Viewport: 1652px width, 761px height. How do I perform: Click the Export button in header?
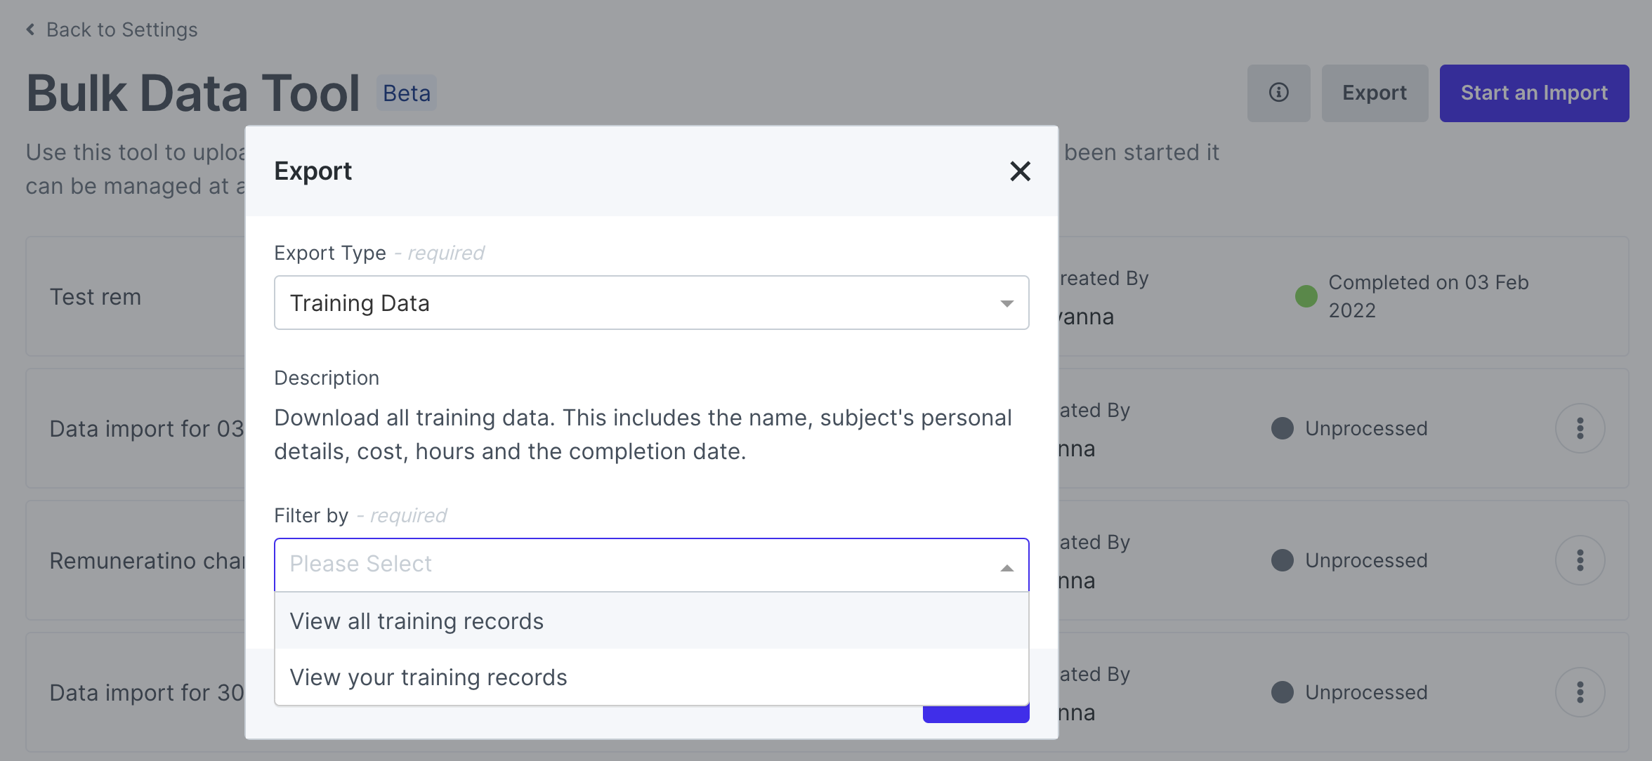(1375, 93)
